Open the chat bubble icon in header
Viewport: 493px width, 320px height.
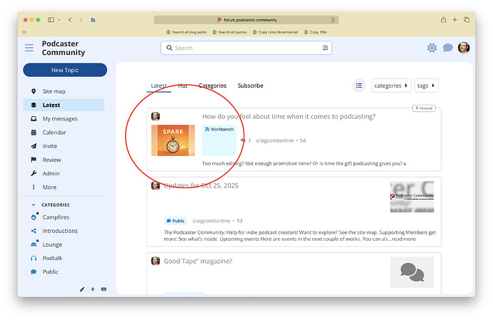448,48
